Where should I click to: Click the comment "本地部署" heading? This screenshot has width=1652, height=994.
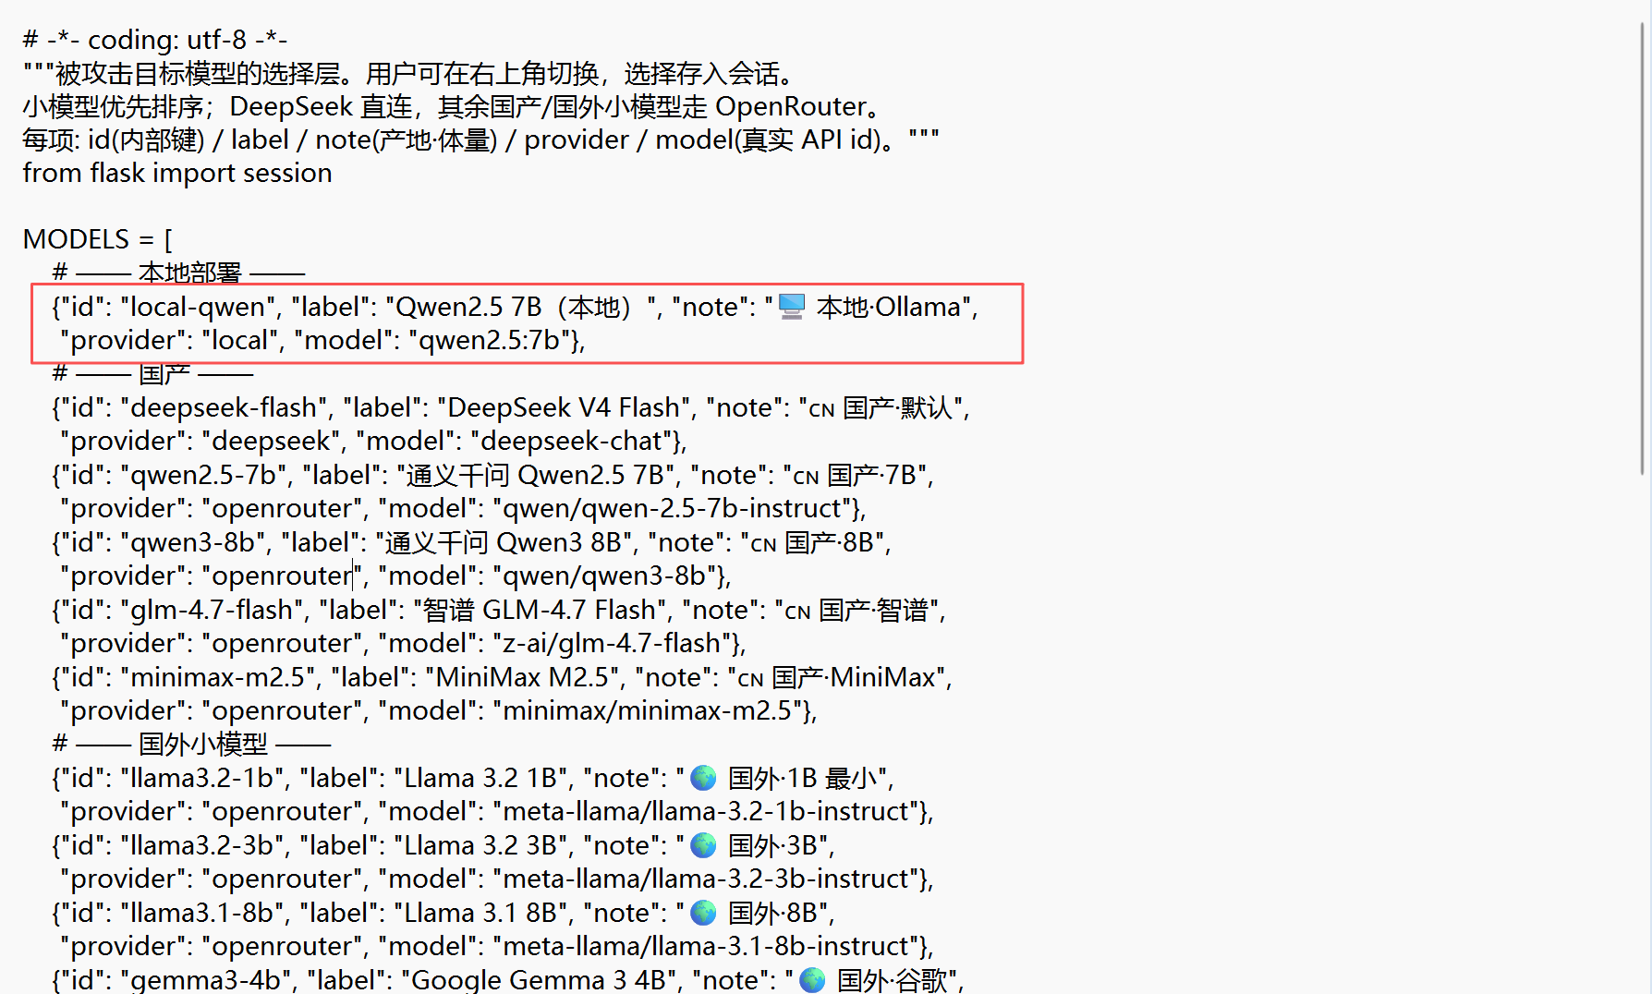click(x=190, y=273)
